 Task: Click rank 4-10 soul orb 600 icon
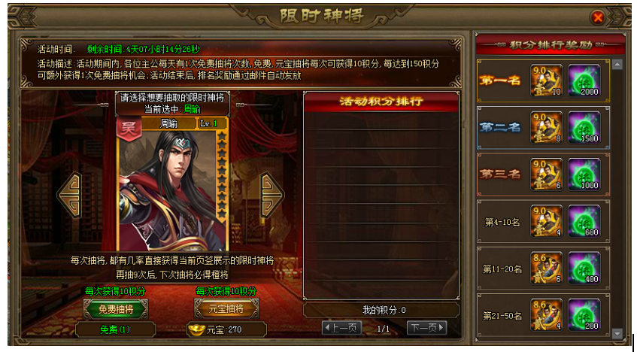coord(584,221)
